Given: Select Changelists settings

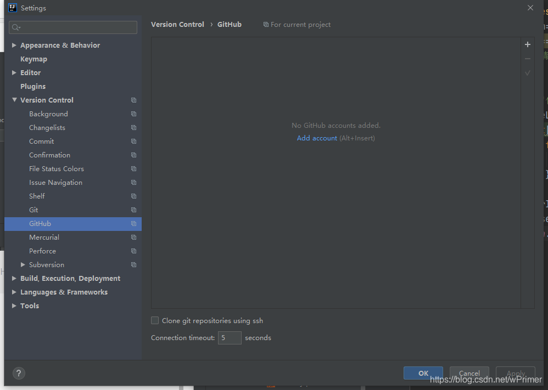Looking at the screenshot, I should click(47, 127).
